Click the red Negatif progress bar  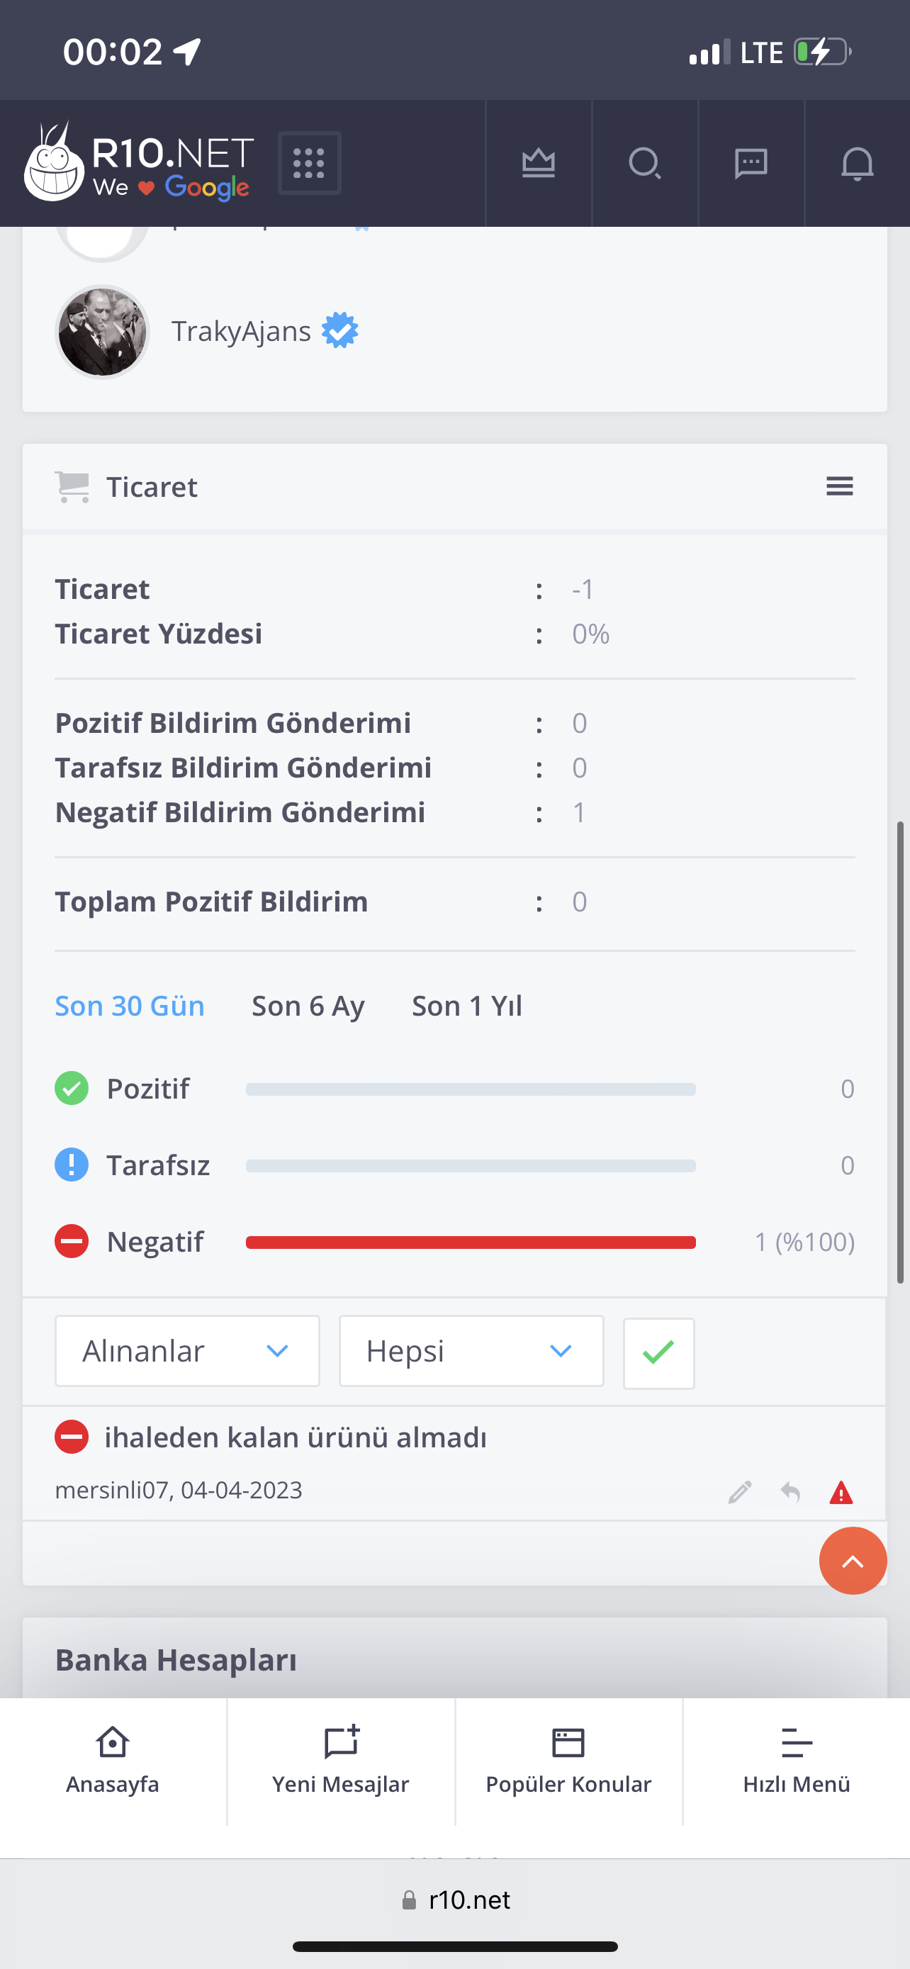(x=471, y=1242)
